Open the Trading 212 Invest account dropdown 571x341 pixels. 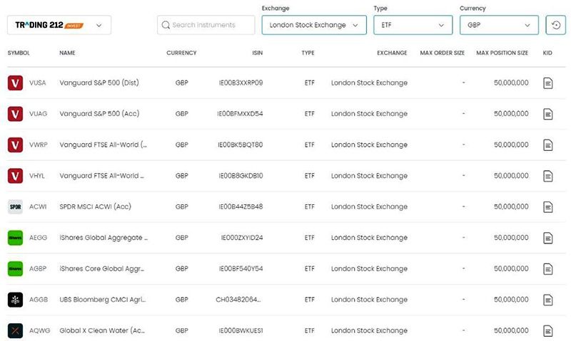pyautogui.click(x=59, y=25)
